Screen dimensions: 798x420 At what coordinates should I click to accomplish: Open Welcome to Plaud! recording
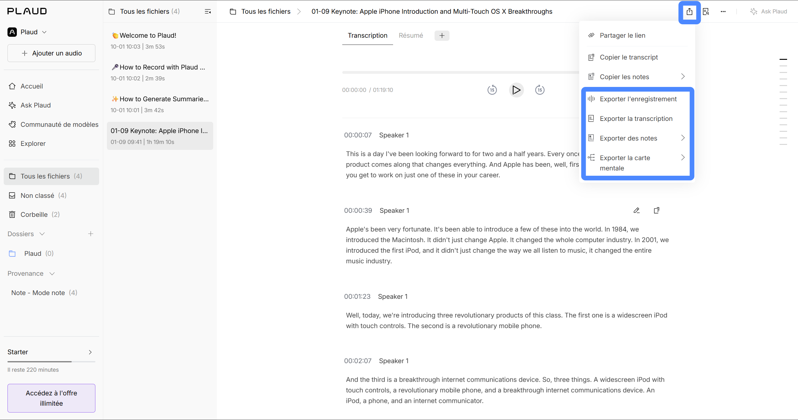pos(160,41)
